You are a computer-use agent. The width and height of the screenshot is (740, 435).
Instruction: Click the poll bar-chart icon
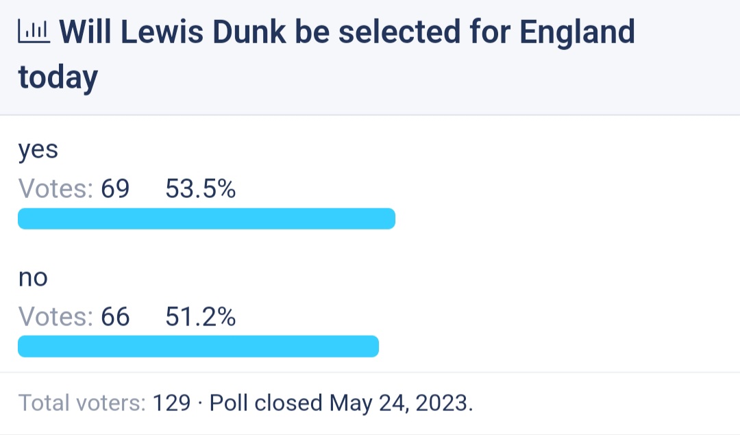tap(34, 32)
